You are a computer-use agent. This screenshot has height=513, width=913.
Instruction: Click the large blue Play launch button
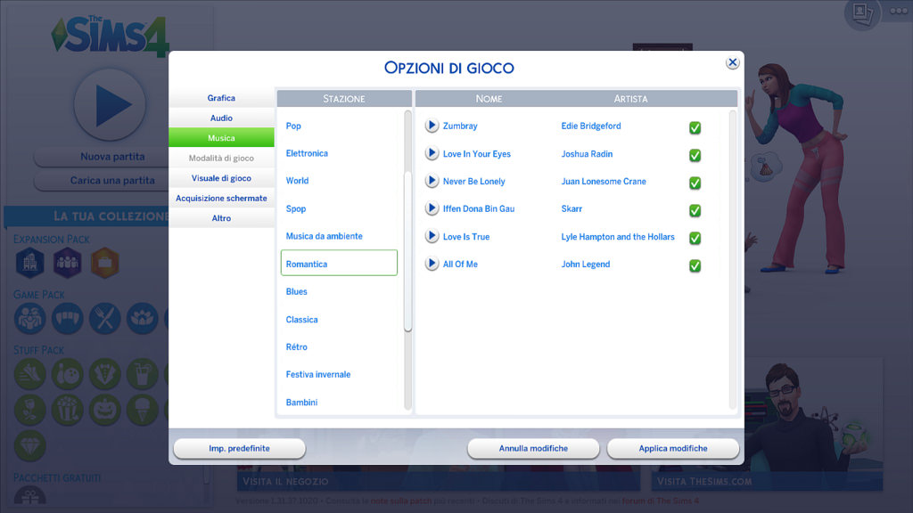(111, 104)
